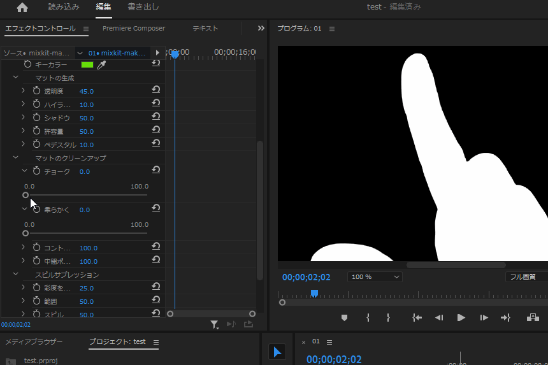Screen dimensions: 548x365
Task: Reset the ハイライト parameter
Action: [x=156, y=103]
